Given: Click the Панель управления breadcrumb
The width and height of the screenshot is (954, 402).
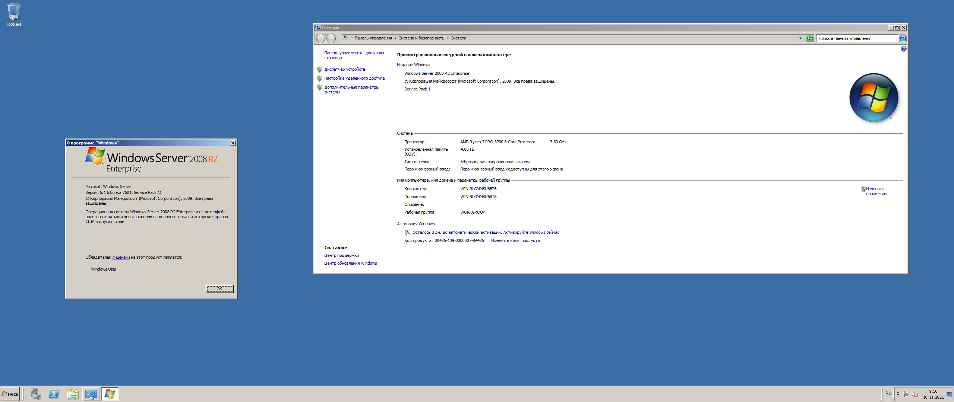Looking at the screenshot, I should click(x=373, y=38).
